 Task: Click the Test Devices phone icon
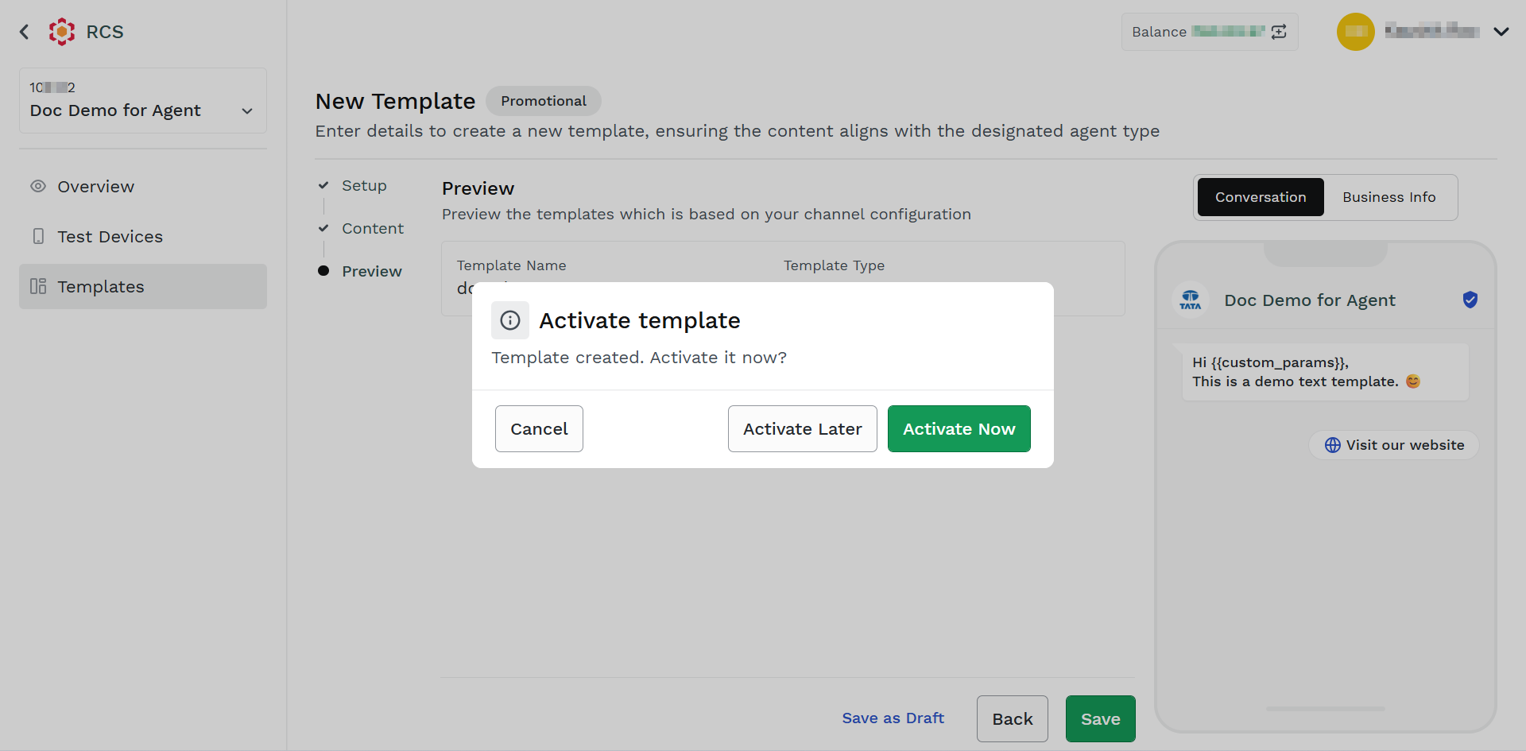coord(38,236)
